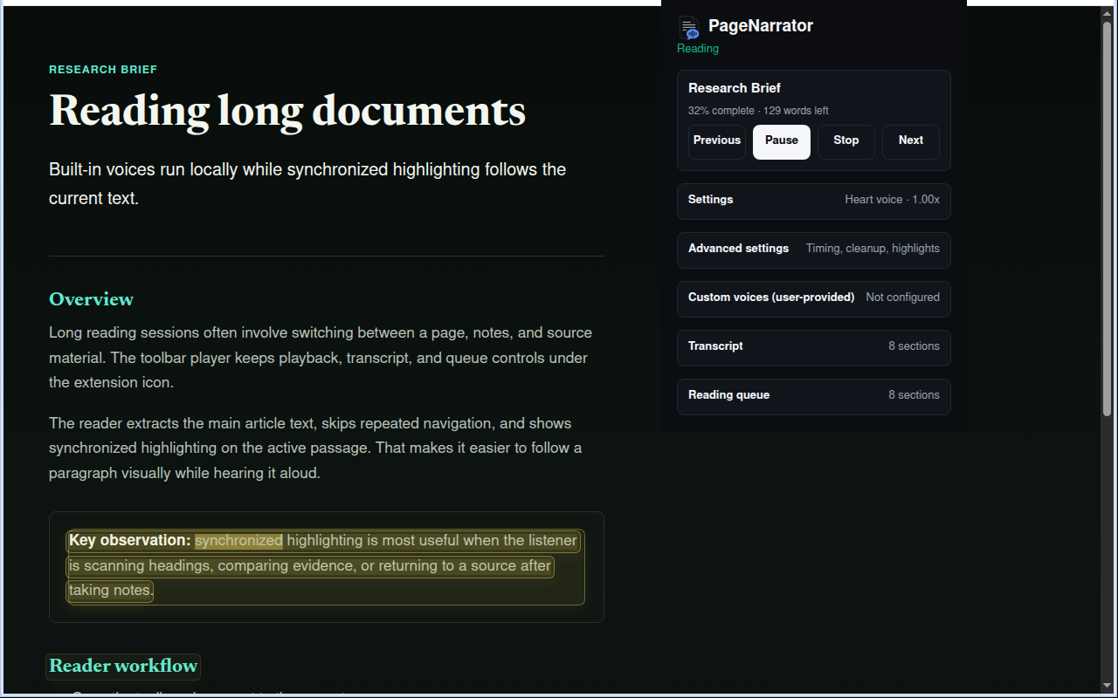Click the '32% complete · 129 words left' status

pos(758,111)
